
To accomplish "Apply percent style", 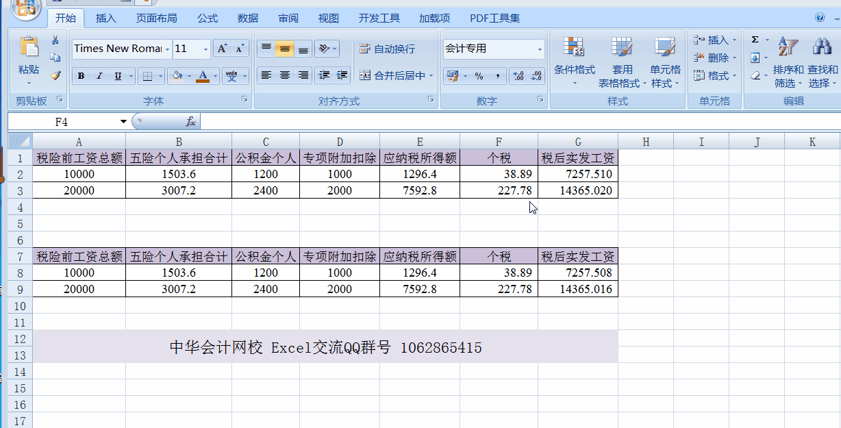I will (479, 75).
